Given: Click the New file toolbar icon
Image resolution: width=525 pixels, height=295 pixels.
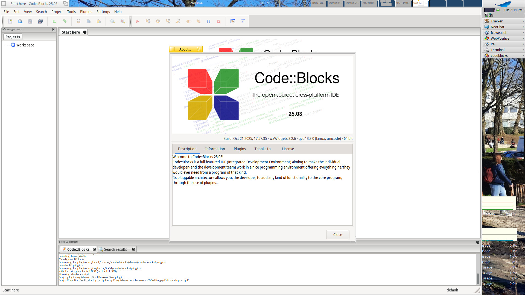Looking at the screenshot, I should click(x=10, y=21).
